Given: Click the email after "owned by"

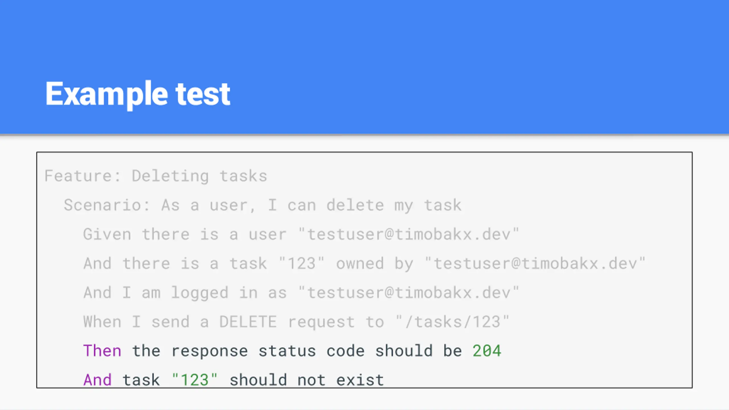Looking at the screenshot, I should [x=535, y=263].
